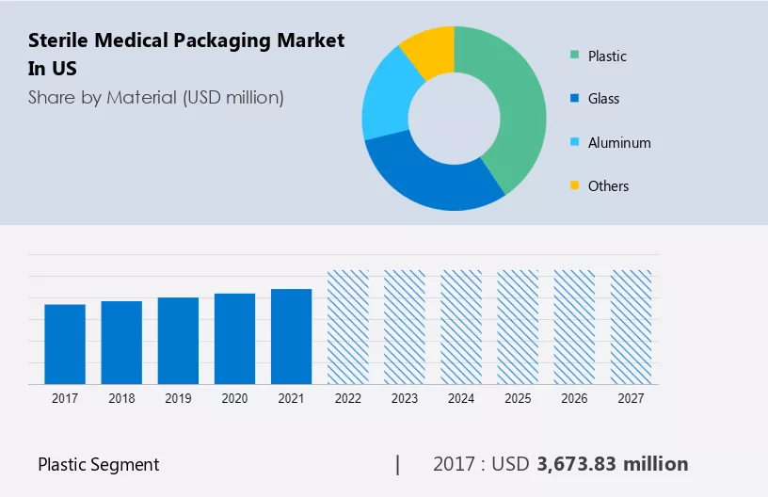Select the Plastic legend label
This screenshot has height=497, width=768.
coord(607,56)
